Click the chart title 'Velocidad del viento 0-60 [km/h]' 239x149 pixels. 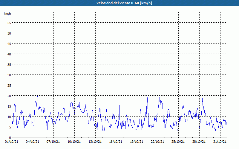124,3
